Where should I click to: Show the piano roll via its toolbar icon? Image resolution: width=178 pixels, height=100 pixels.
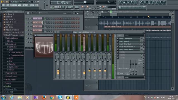coord(128,2)
